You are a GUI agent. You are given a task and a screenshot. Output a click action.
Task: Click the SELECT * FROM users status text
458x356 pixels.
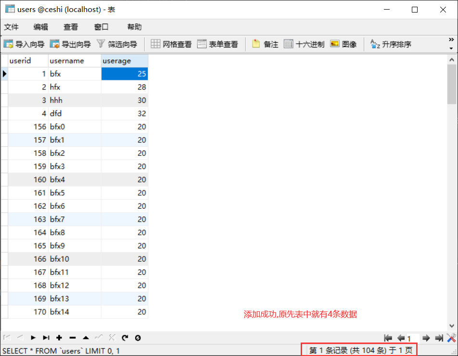61,351
